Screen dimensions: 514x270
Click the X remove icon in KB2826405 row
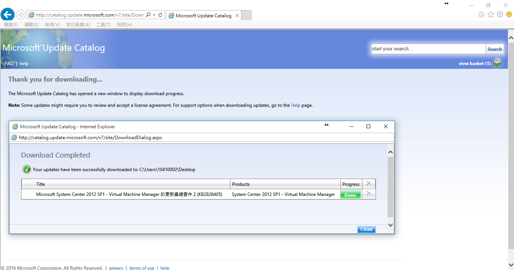pyautogui.click(x=368, y=194)
